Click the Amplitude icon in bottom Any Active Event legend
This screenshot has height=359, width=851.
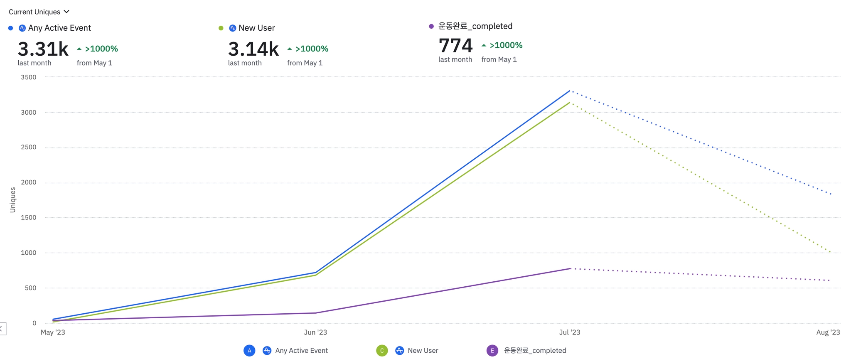[x=267, y=351]
